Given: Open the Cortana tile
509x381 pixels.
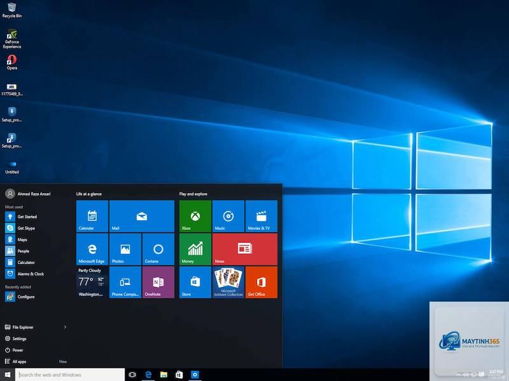Looking at the screenshot, I should (158, 249).
